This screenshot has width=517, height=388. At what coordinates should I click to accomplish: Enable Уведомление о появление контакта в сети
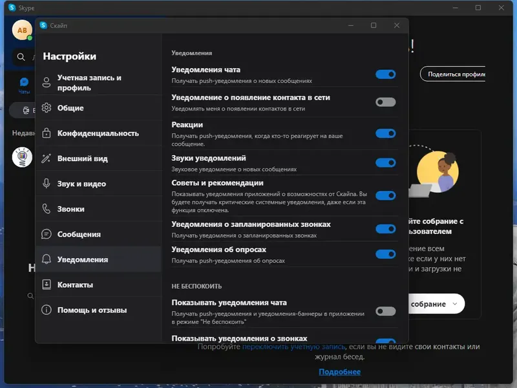click(x=385, y=102)
